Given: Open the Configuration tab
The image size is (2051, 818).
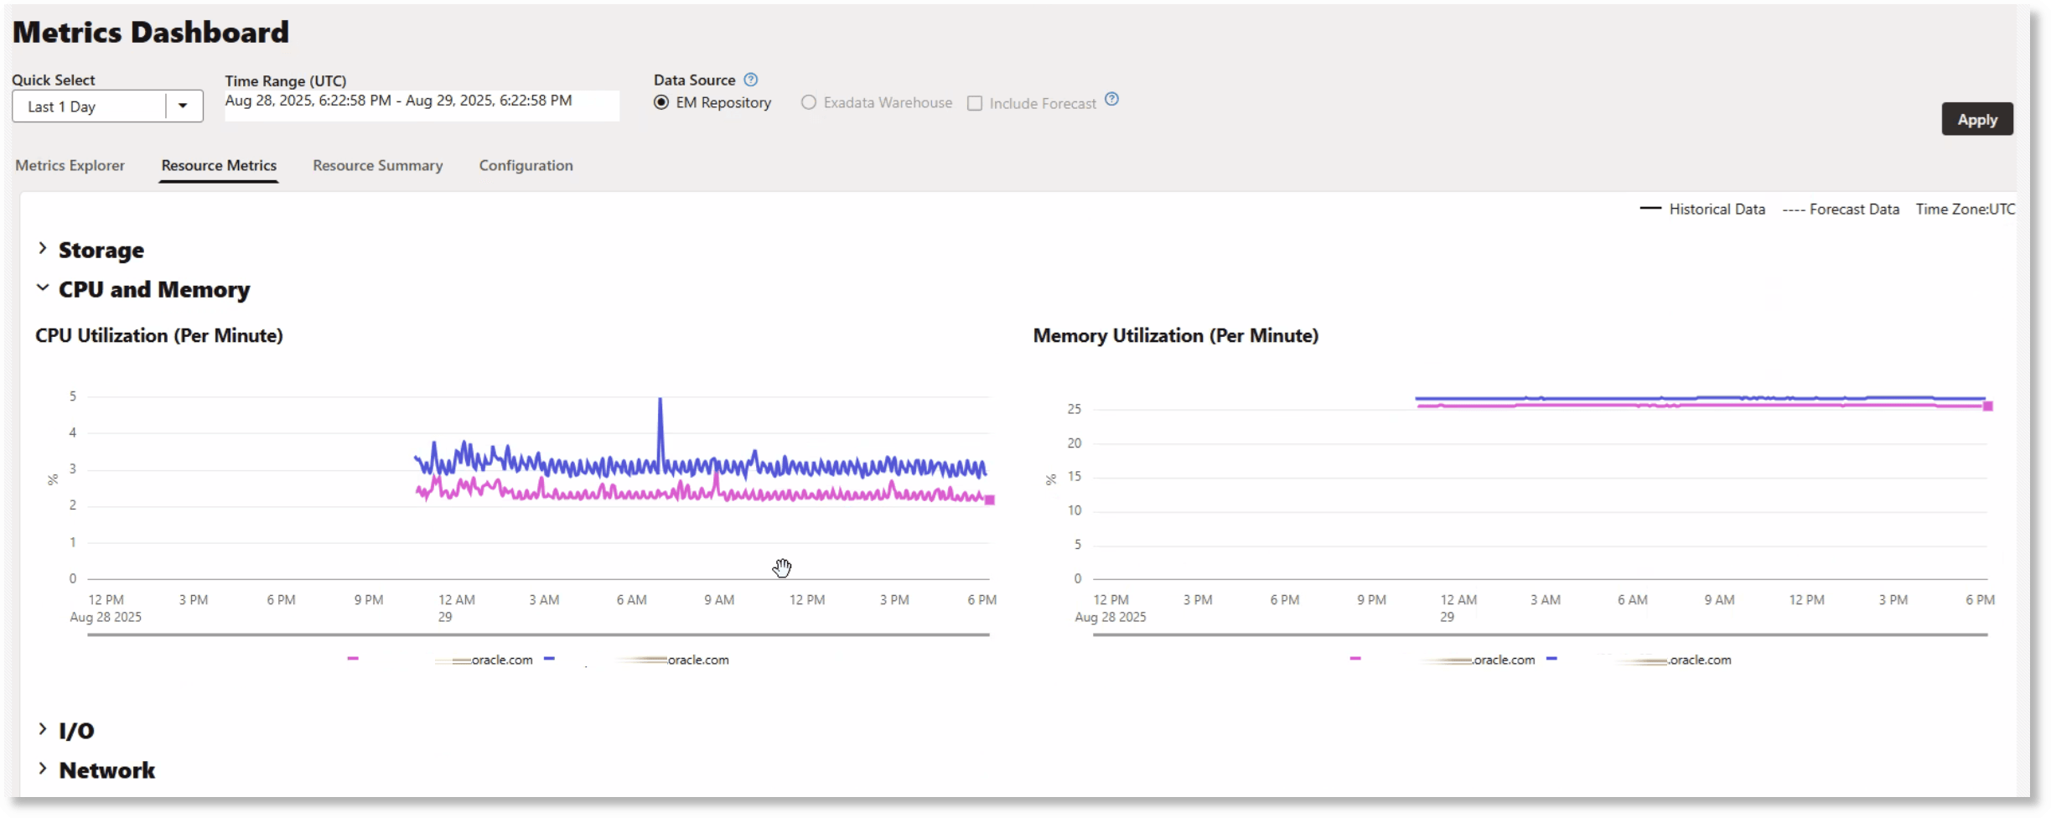Looking at the screenshot, I should click(x=526, y=165).
